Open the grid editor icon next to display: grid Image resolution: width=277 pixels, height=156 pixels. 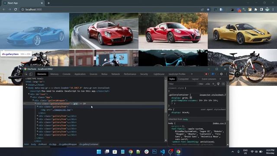pyautogui.click(x=190, y=97)
